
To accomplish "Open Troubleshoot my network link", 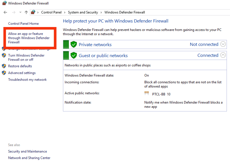I will (x=27, y=79).
